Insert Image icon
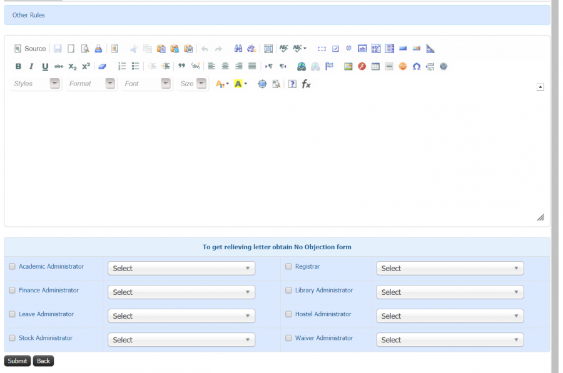Viewport: 563px width, 373px height. click(x=348, y=66)
